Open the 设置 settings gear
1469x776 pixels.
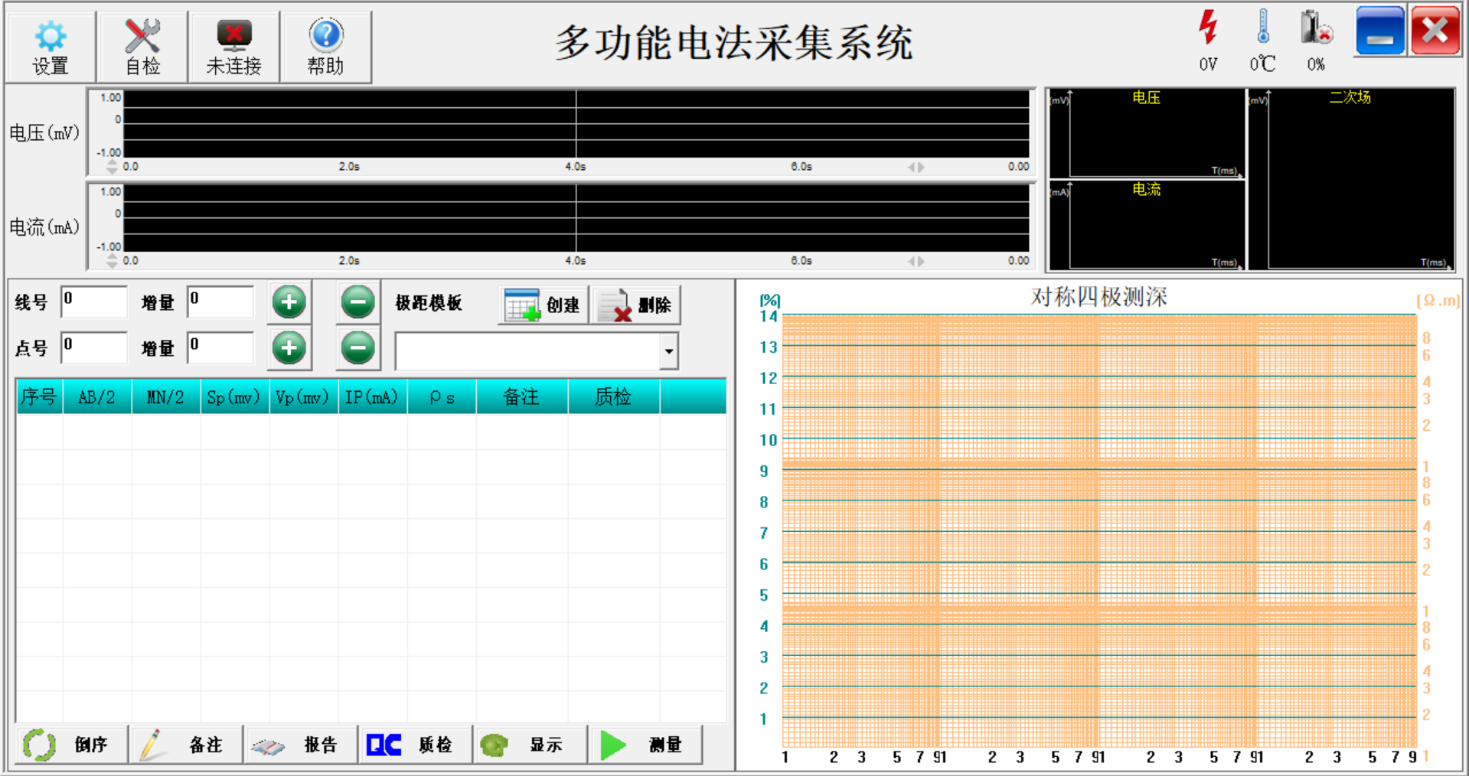point(51,47)
